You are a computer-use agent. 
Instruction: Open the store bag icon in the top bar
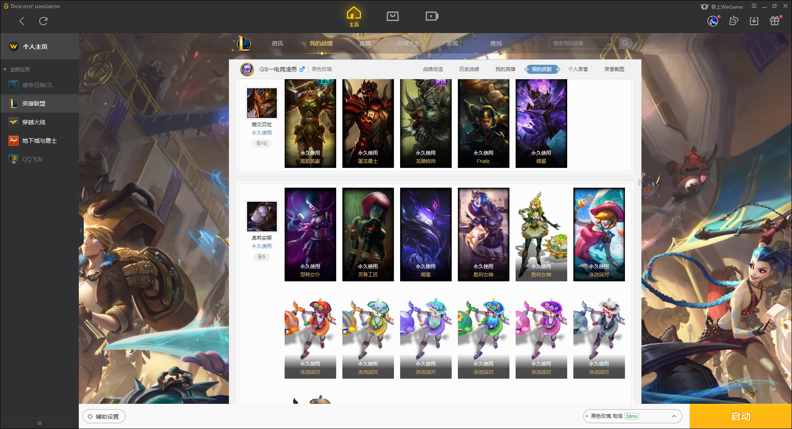point(393,16)
